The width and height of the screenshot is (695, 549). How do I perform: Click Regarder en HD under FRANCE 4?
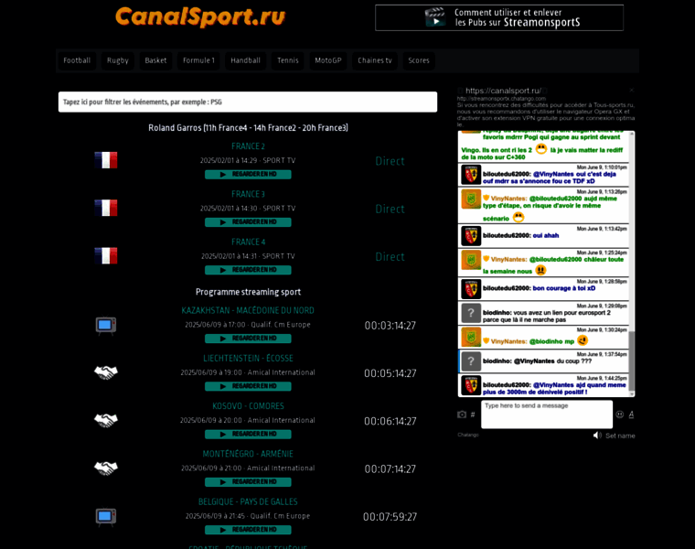click(248, 270)
